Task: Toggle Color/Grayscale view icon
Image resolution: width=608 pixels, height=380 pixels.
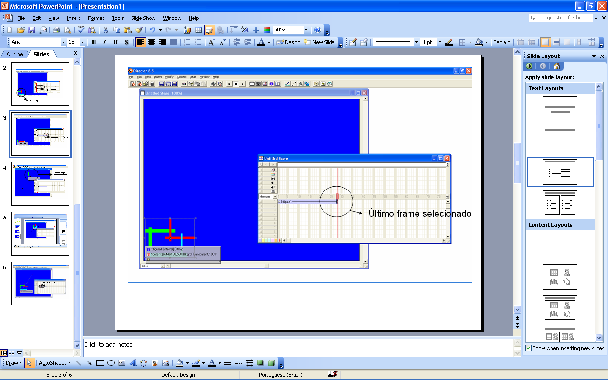Action: point(267,30)
